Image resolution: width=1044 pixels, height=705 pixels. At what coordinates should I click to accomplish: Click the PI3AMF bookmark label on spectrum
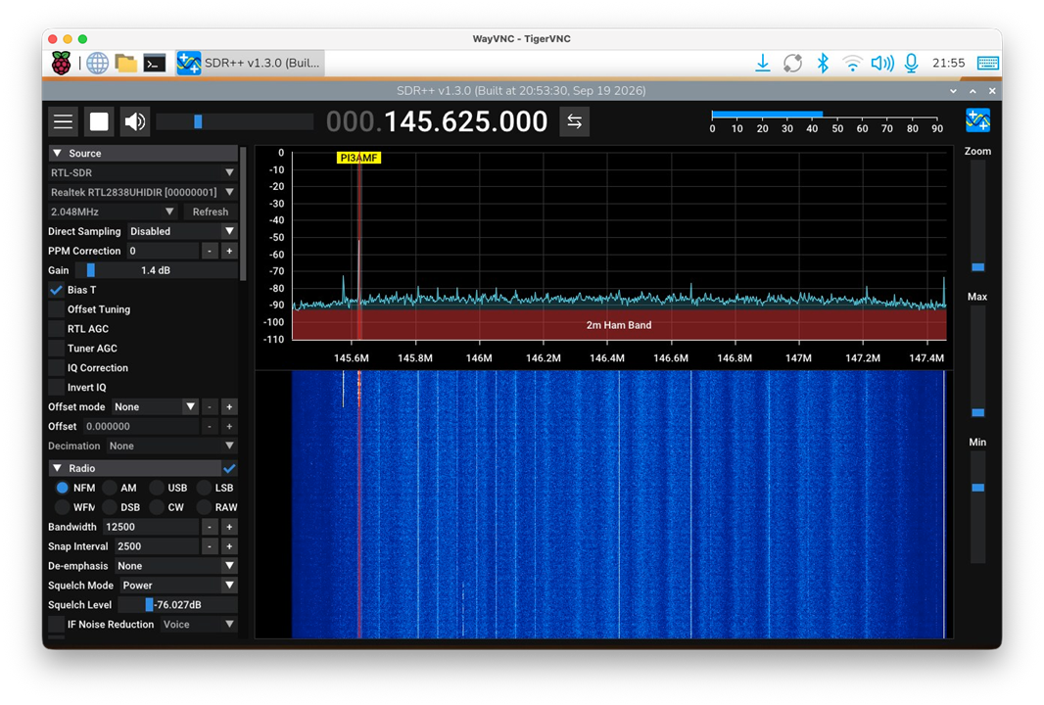point(358,158)
